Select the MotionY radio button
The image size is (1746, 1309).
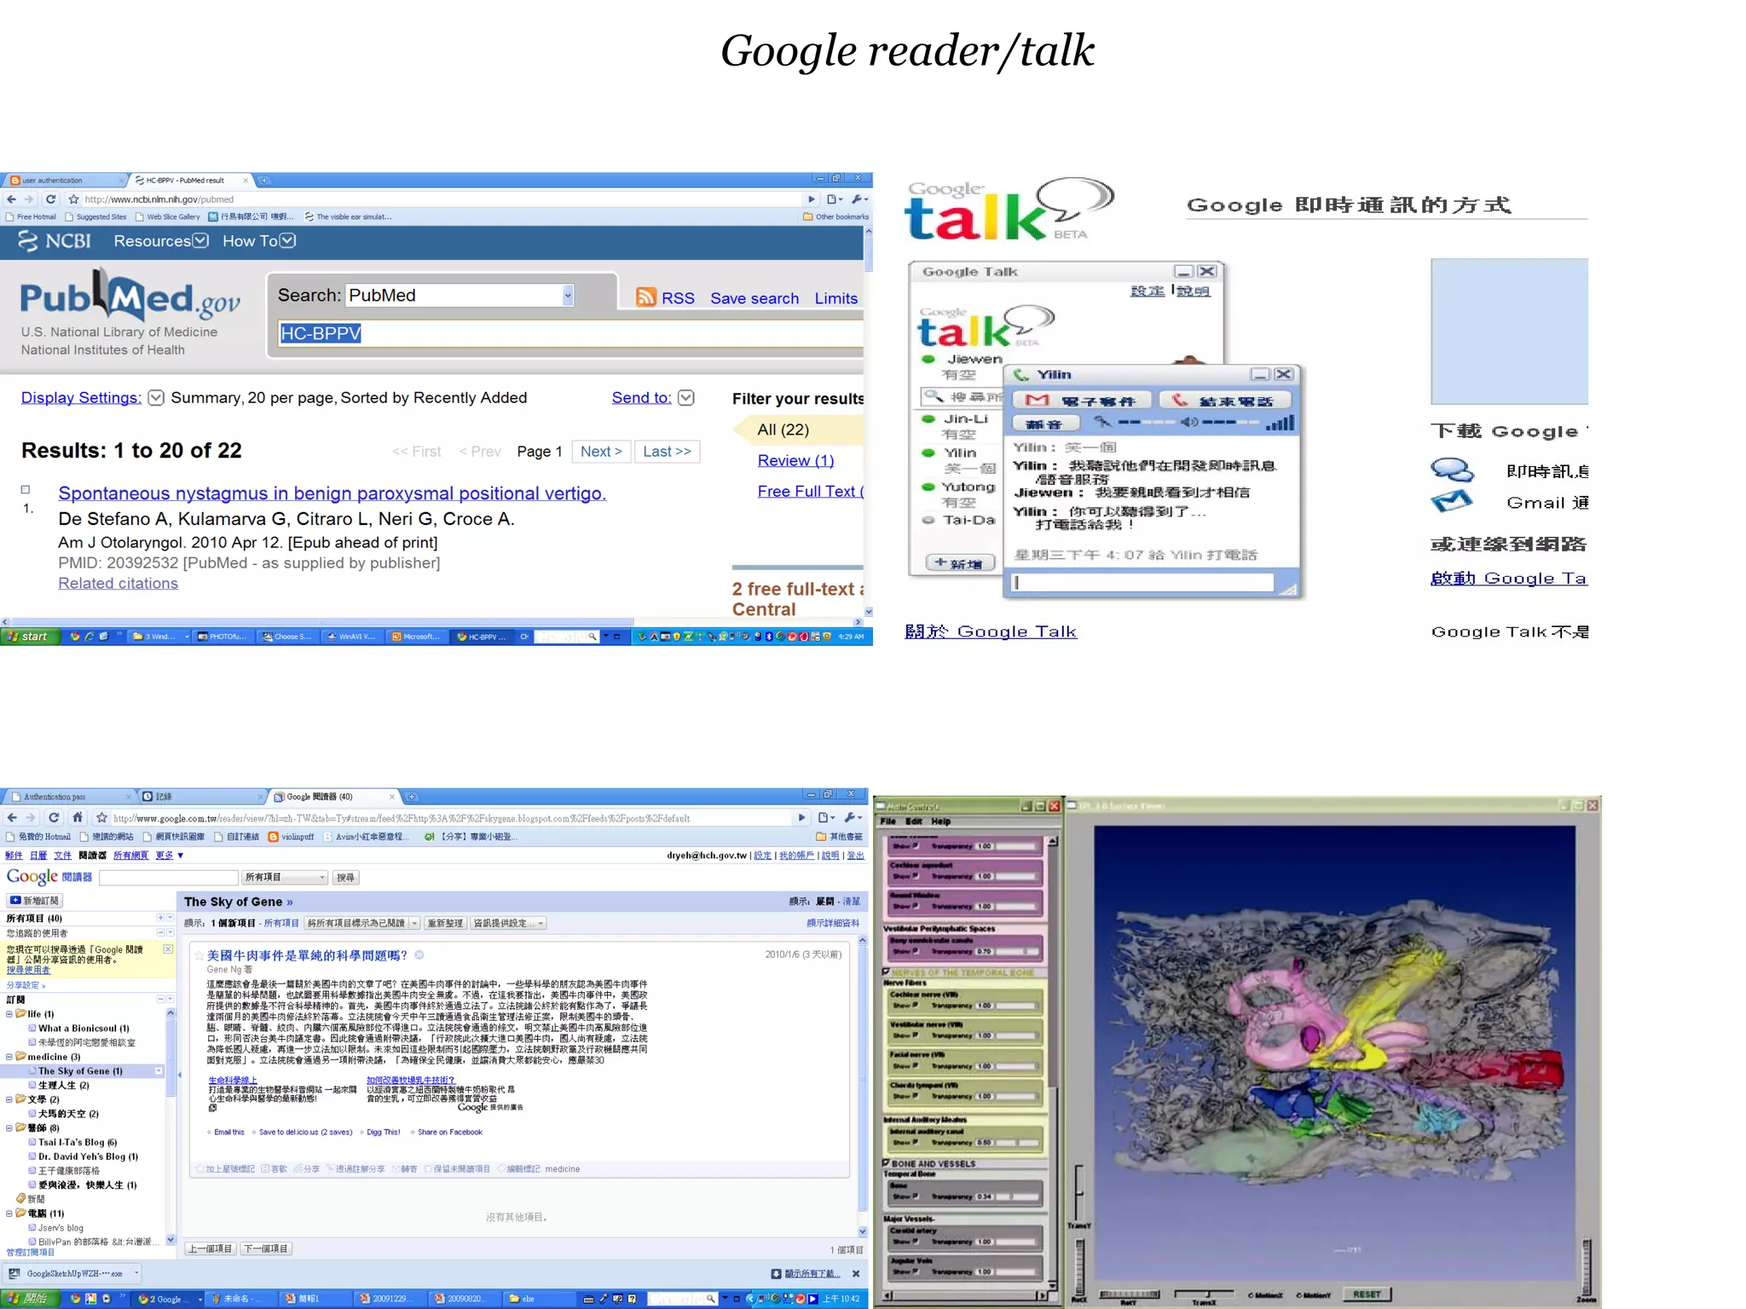coord(1300,1295)
